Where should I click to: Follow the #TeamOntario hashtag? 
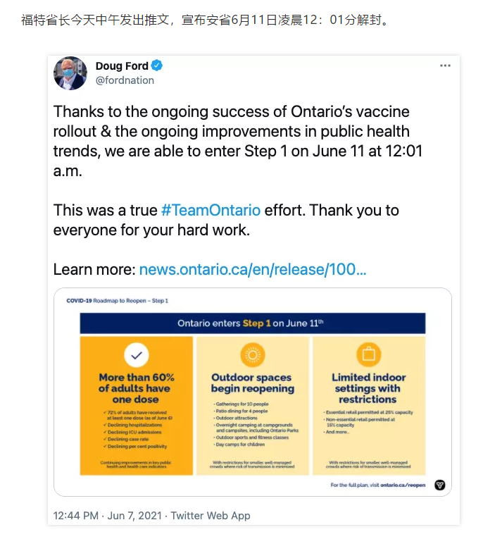click(211, 210)
